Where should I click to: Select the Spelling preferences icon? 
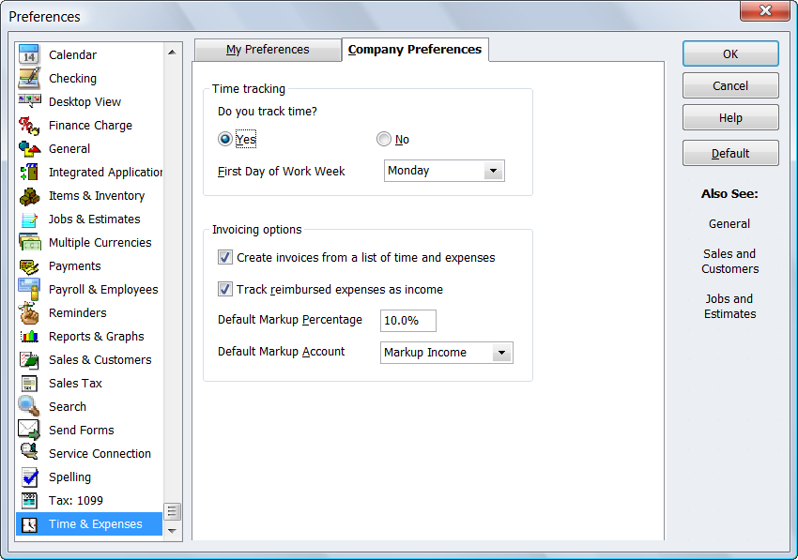29,477
